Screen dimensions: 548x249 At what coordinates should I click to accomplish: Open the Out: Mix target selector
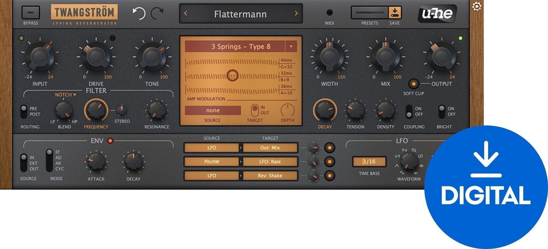(x=270, y=148)
